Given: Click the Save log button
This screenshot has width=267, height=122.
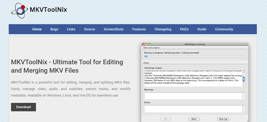Looking at the screenshot, I should pyautogui.click(x=223, y=119).
